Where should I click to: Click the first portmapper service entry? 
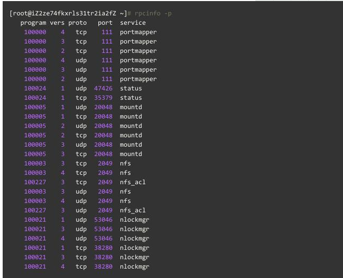138,32
